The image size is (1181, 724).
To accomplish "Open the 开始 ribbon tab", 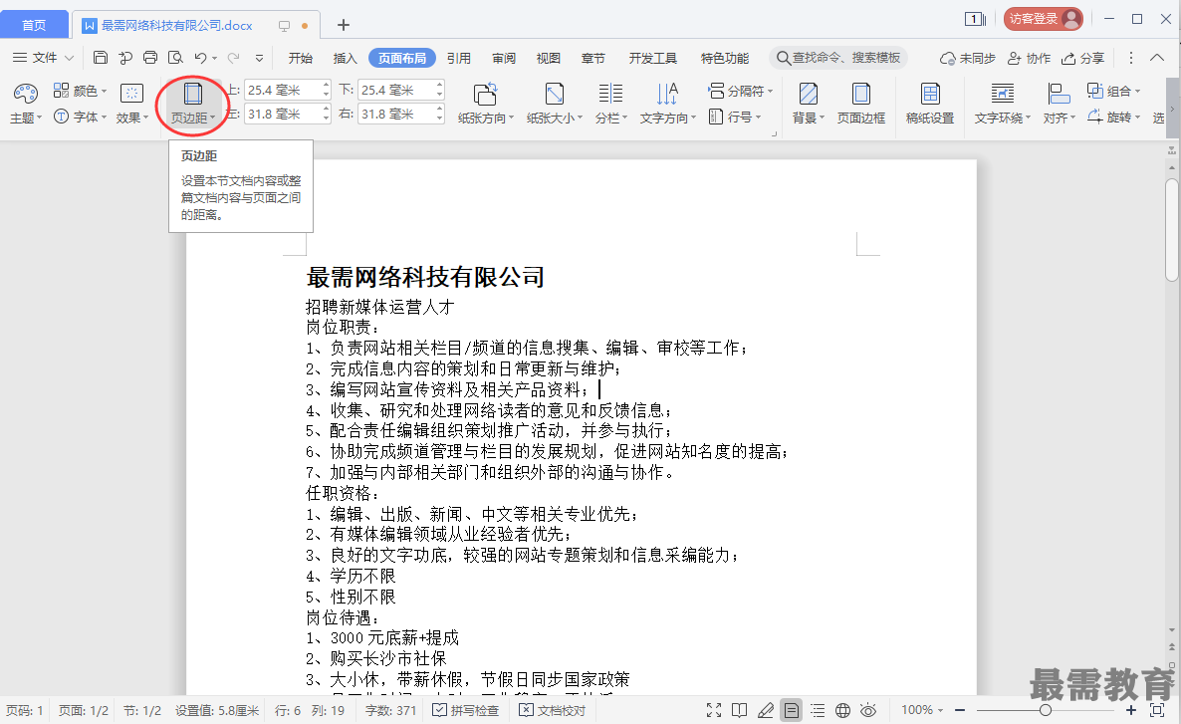I will [301, 58].
